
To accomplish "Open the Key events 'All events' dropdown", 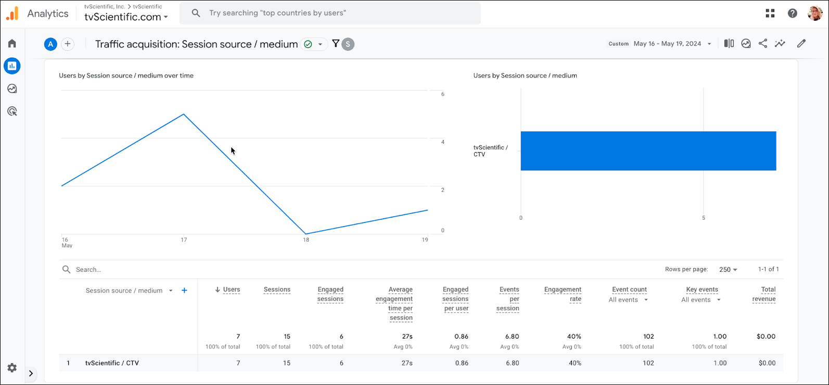I will [702, 300].
